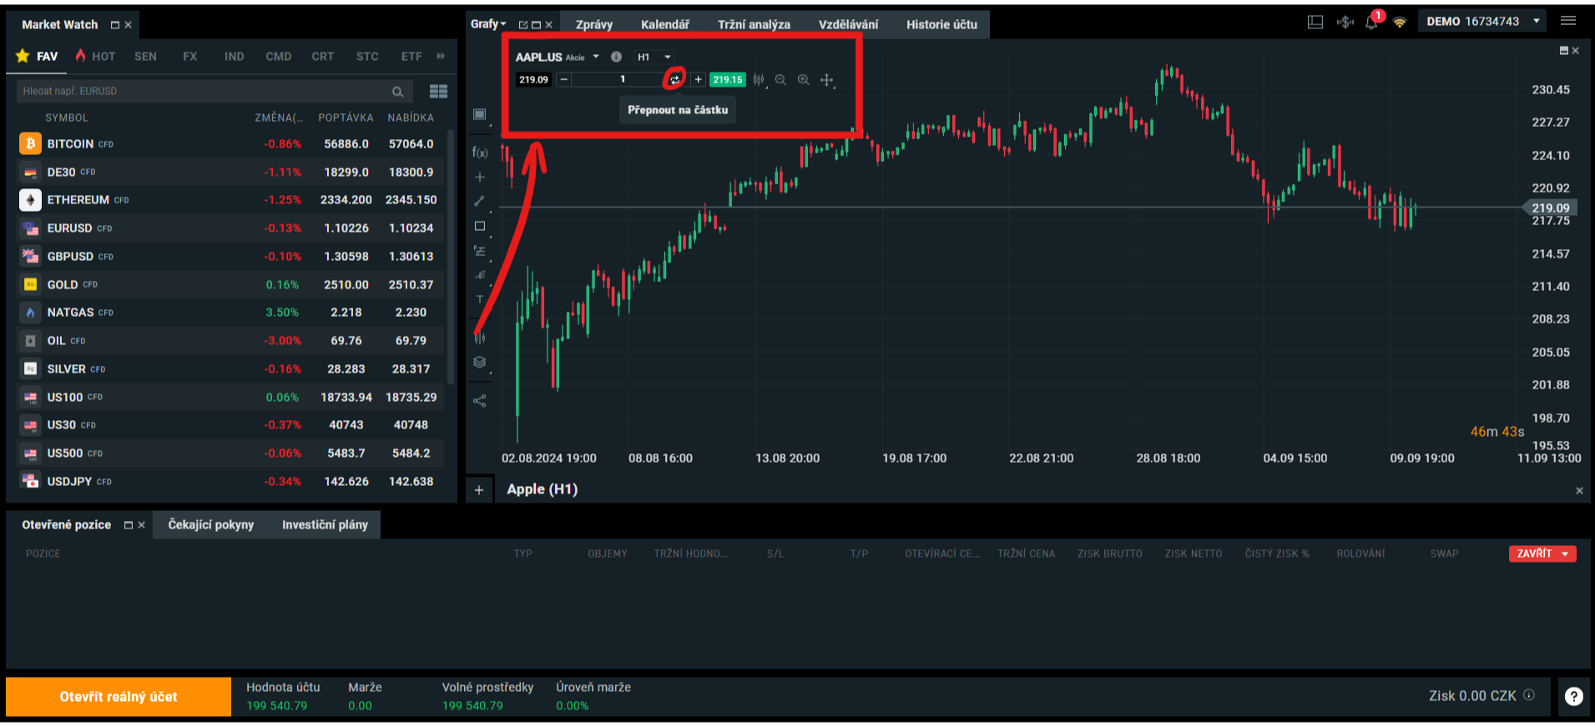Zoom in on the chart
This screenshot has width=1595, height=726.
point(804,80)
